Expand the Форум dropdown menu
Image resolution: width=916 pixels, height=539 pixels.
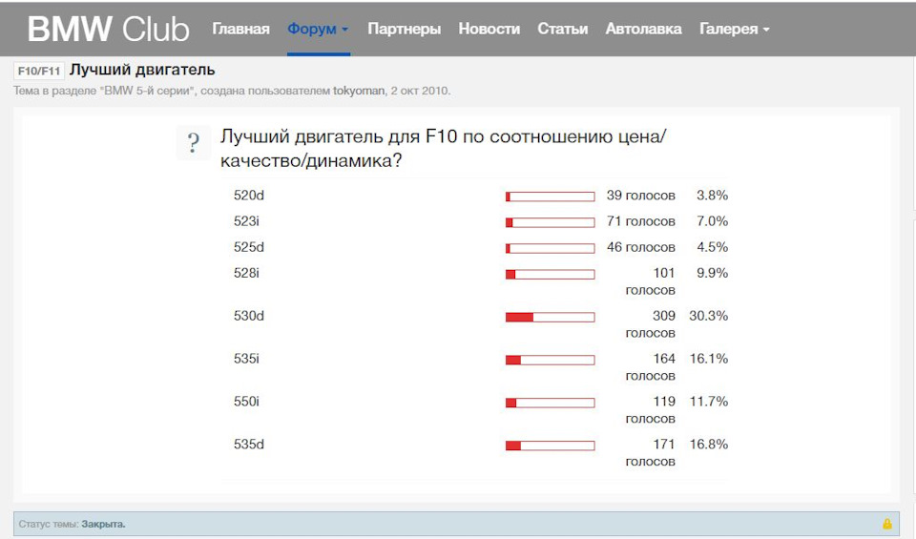[x=318, y=29]
